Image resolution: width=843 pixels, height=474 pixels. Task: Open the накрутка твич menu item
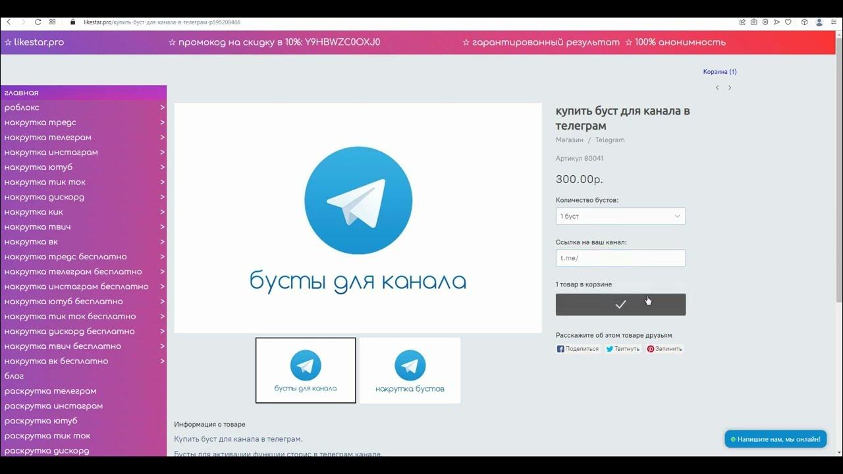[83, 227]
